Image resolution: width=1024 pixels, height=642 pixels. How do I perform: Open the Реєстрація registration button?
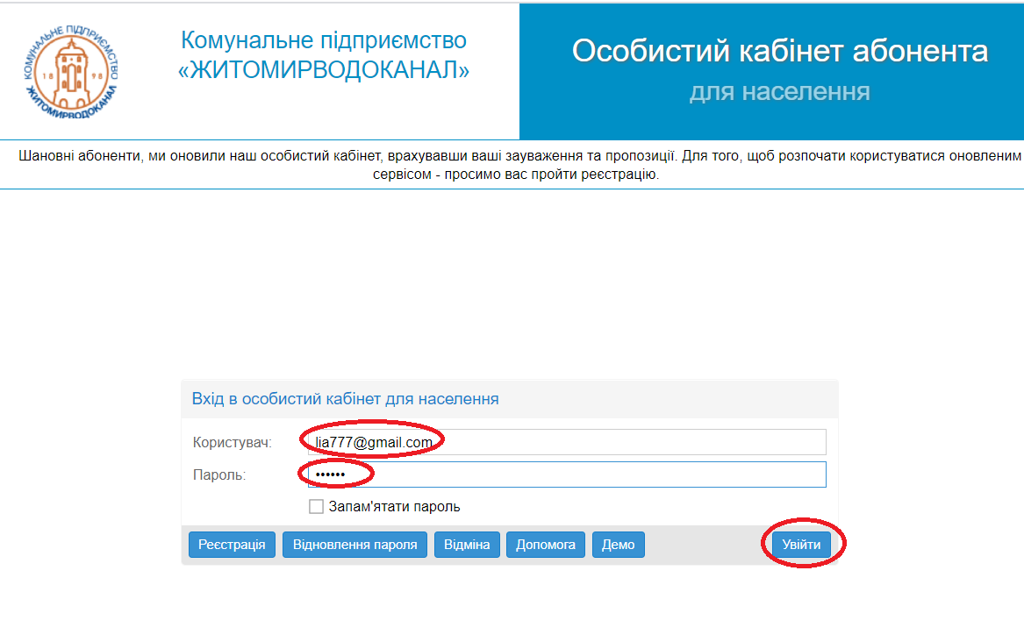(x=232, y=545)
